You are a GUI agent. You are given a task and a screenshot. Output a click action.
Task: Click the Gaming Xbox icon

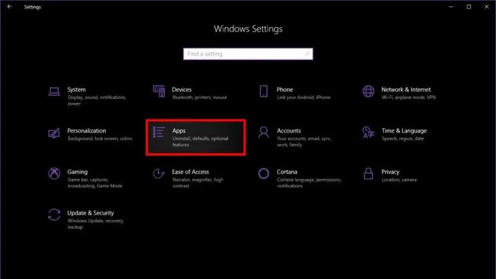[54, 174]
